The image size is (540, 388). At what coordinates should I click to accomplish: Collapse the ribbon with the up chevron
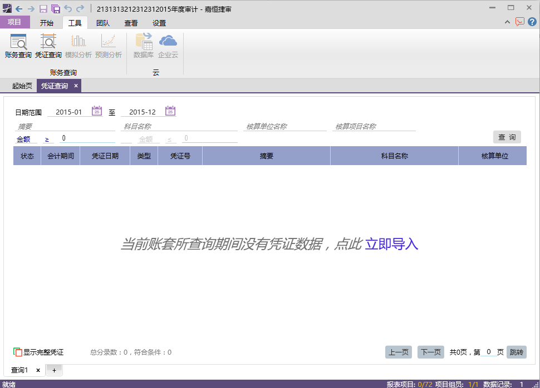(507, 22)
